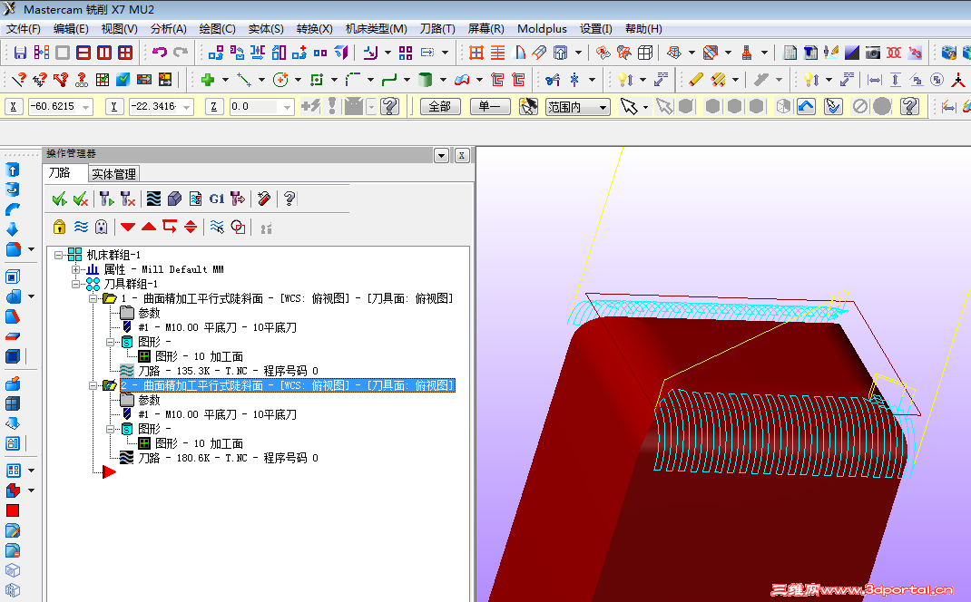Click the Save file floppy disk icon

click(20, 53)
